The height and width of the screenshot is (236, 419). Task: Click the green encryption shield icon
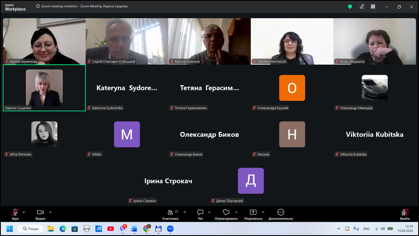[x=350, y=7]
